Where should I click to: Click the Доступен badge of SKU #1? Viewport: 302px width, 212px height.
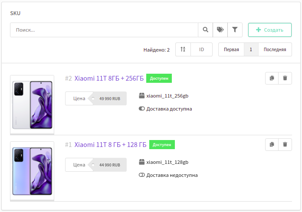click(162, 145)
